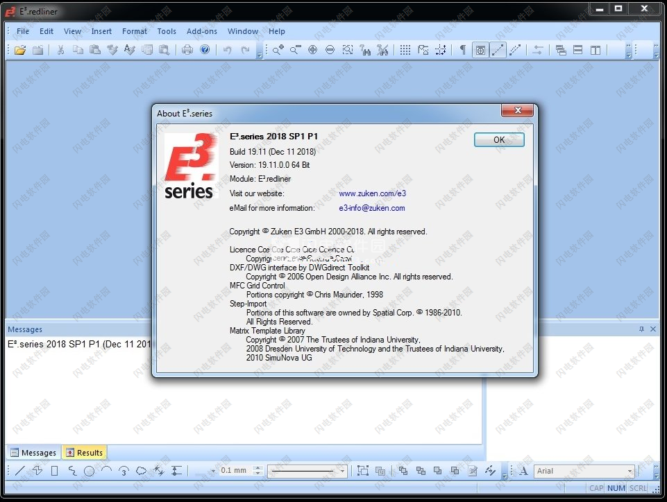Click the zoom to area icon

(x=348, y=50)
